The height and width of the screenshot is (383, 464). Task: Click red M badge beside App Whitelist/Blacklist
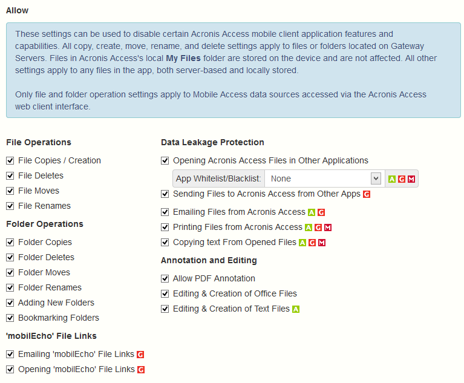[411, 179]
